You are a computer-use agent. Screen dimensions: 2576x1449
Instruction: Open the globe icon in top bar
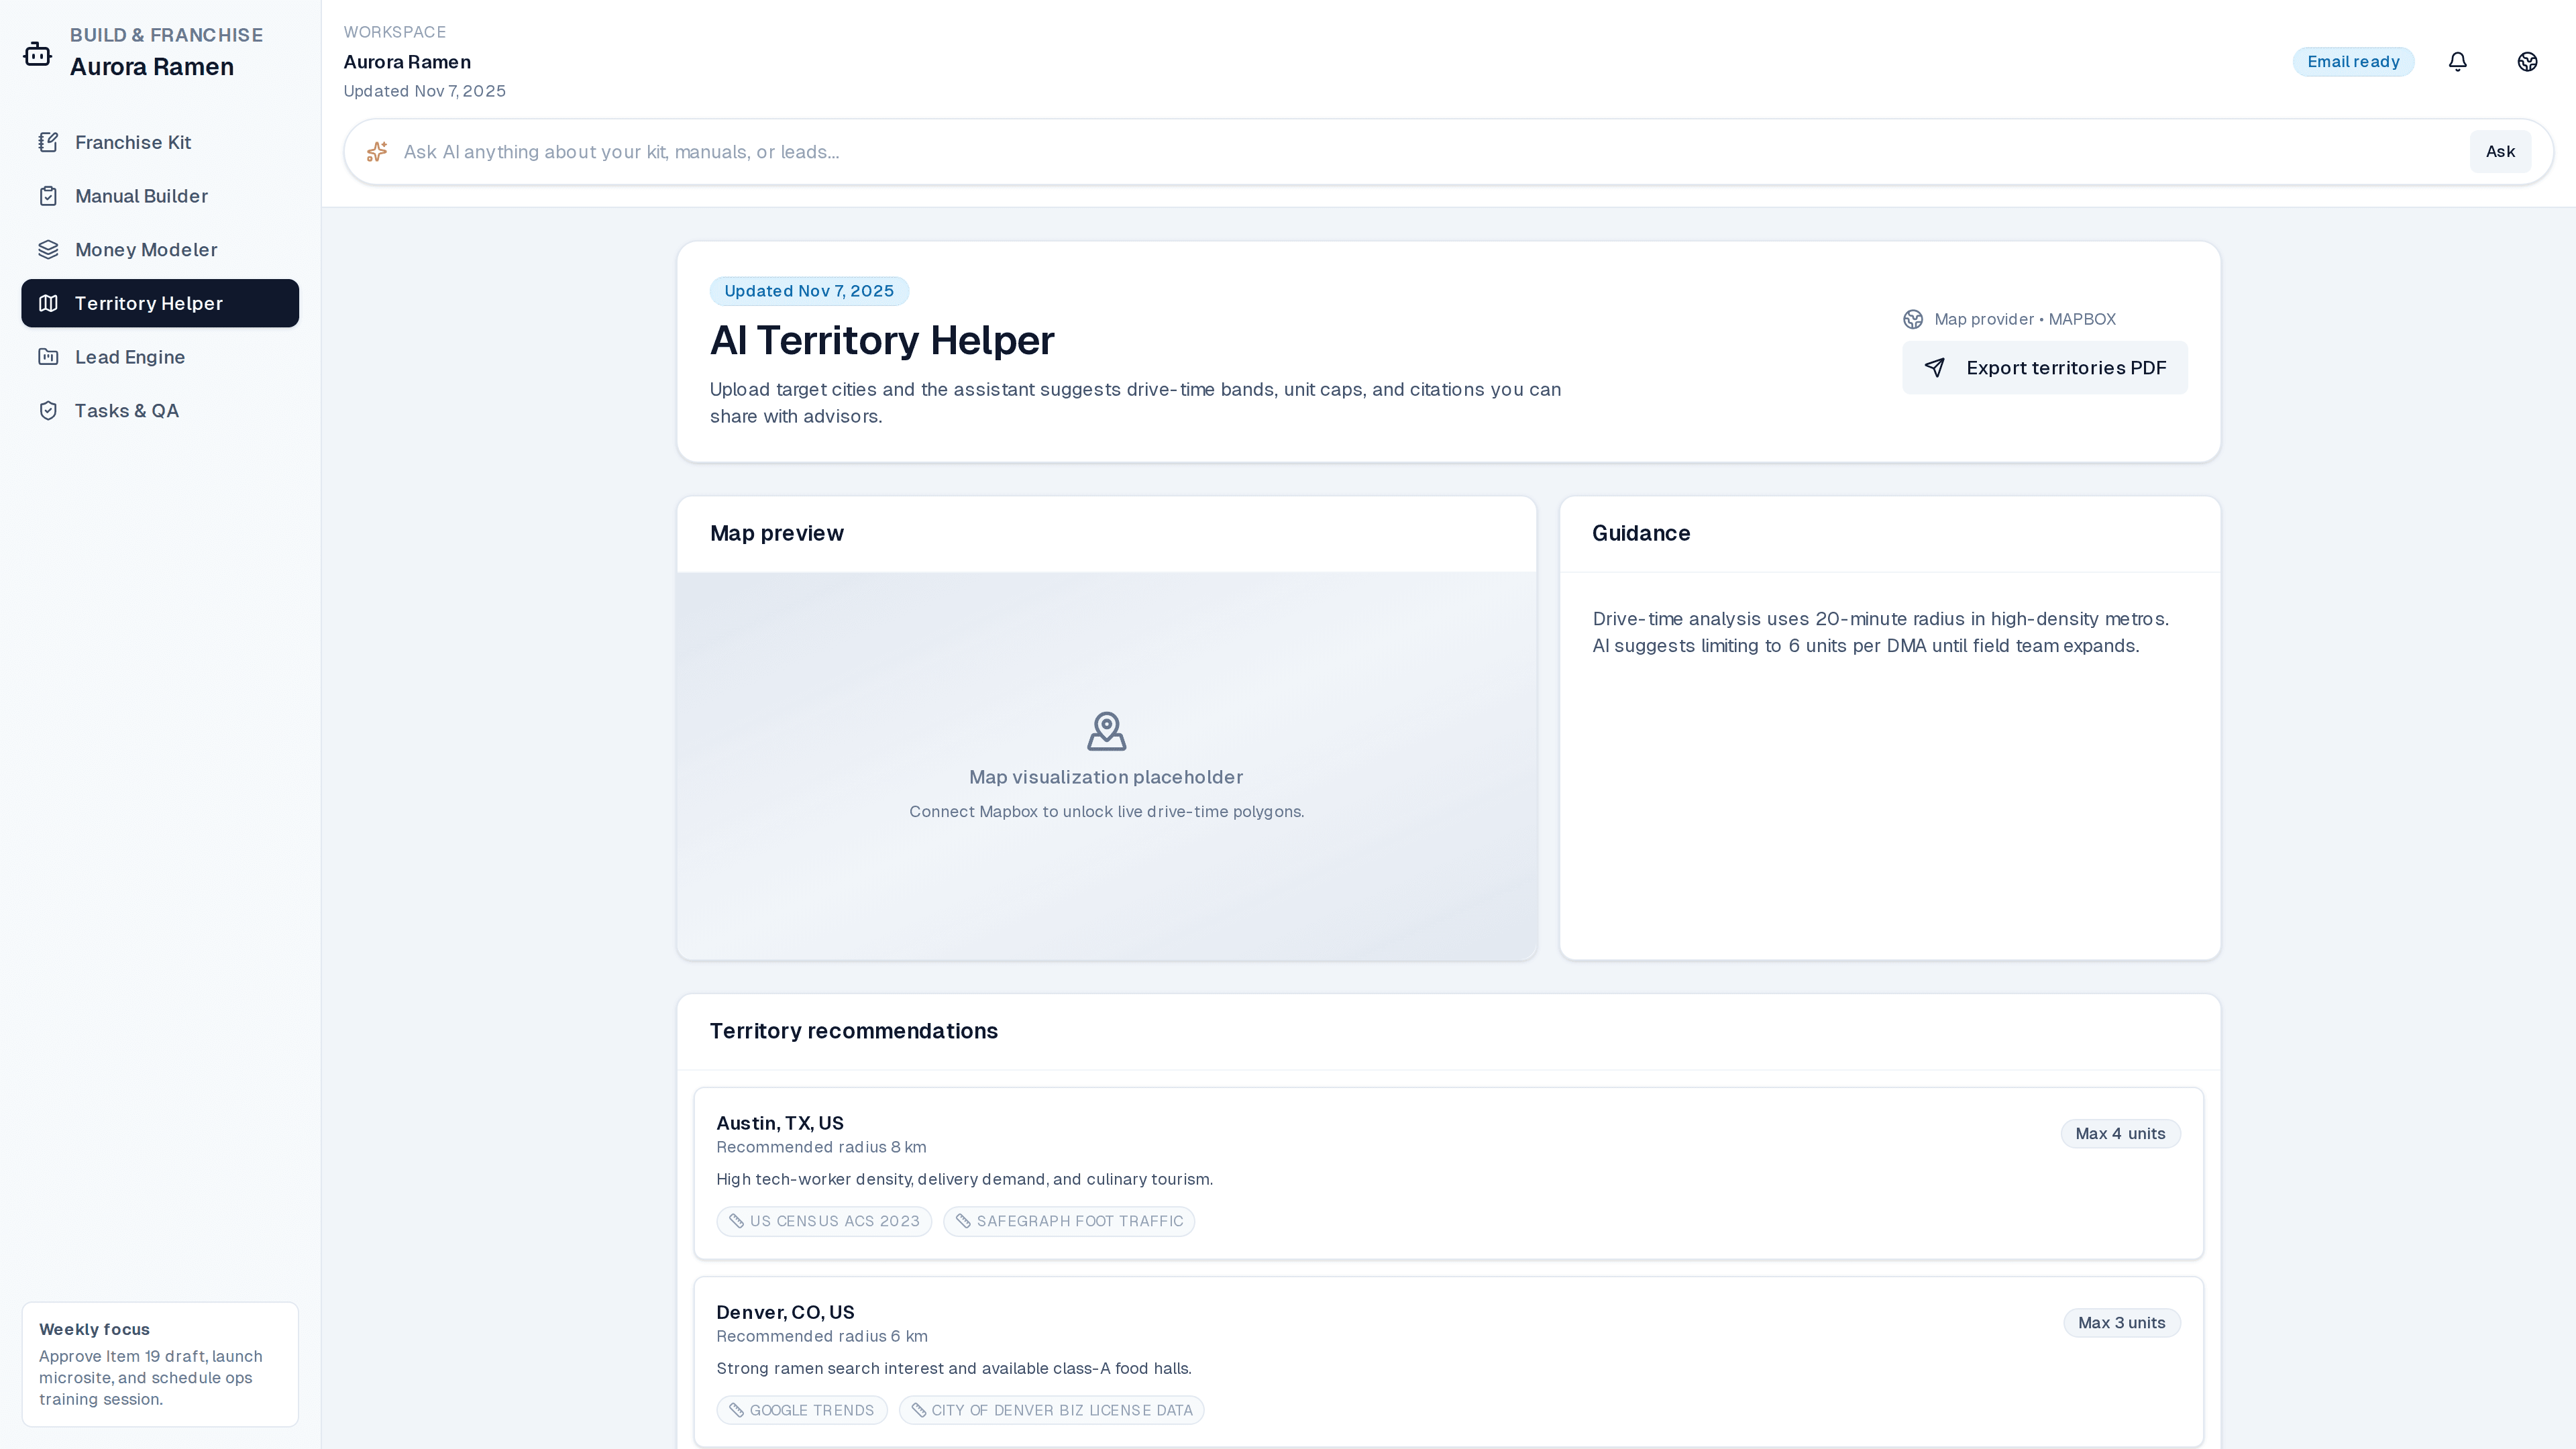coord(2527,62)
